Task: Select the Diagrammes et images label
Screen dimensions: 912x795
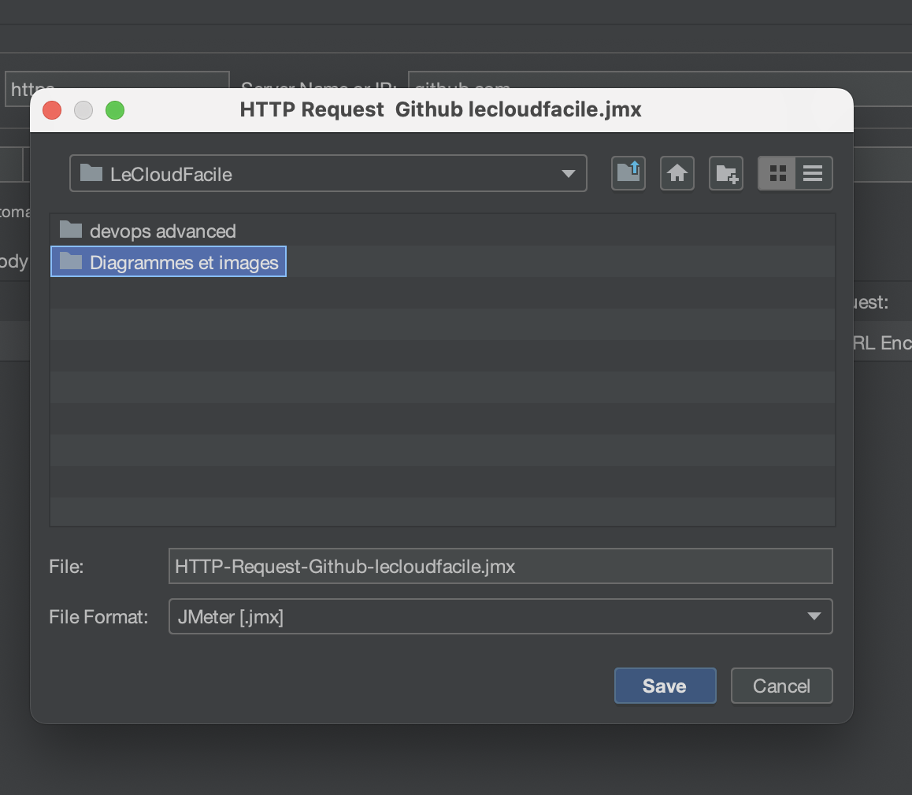Action: [184, 263]
